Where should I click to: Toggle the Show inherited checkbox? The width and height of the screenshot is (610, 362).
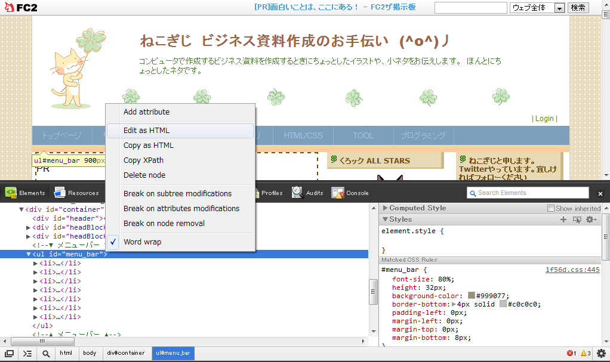coord(550,208)
